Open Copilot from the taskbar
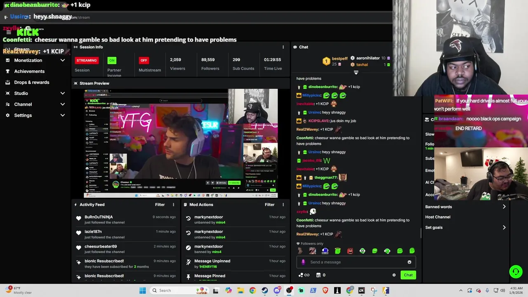This screenshot has height=297, width=528. (228, 290)
